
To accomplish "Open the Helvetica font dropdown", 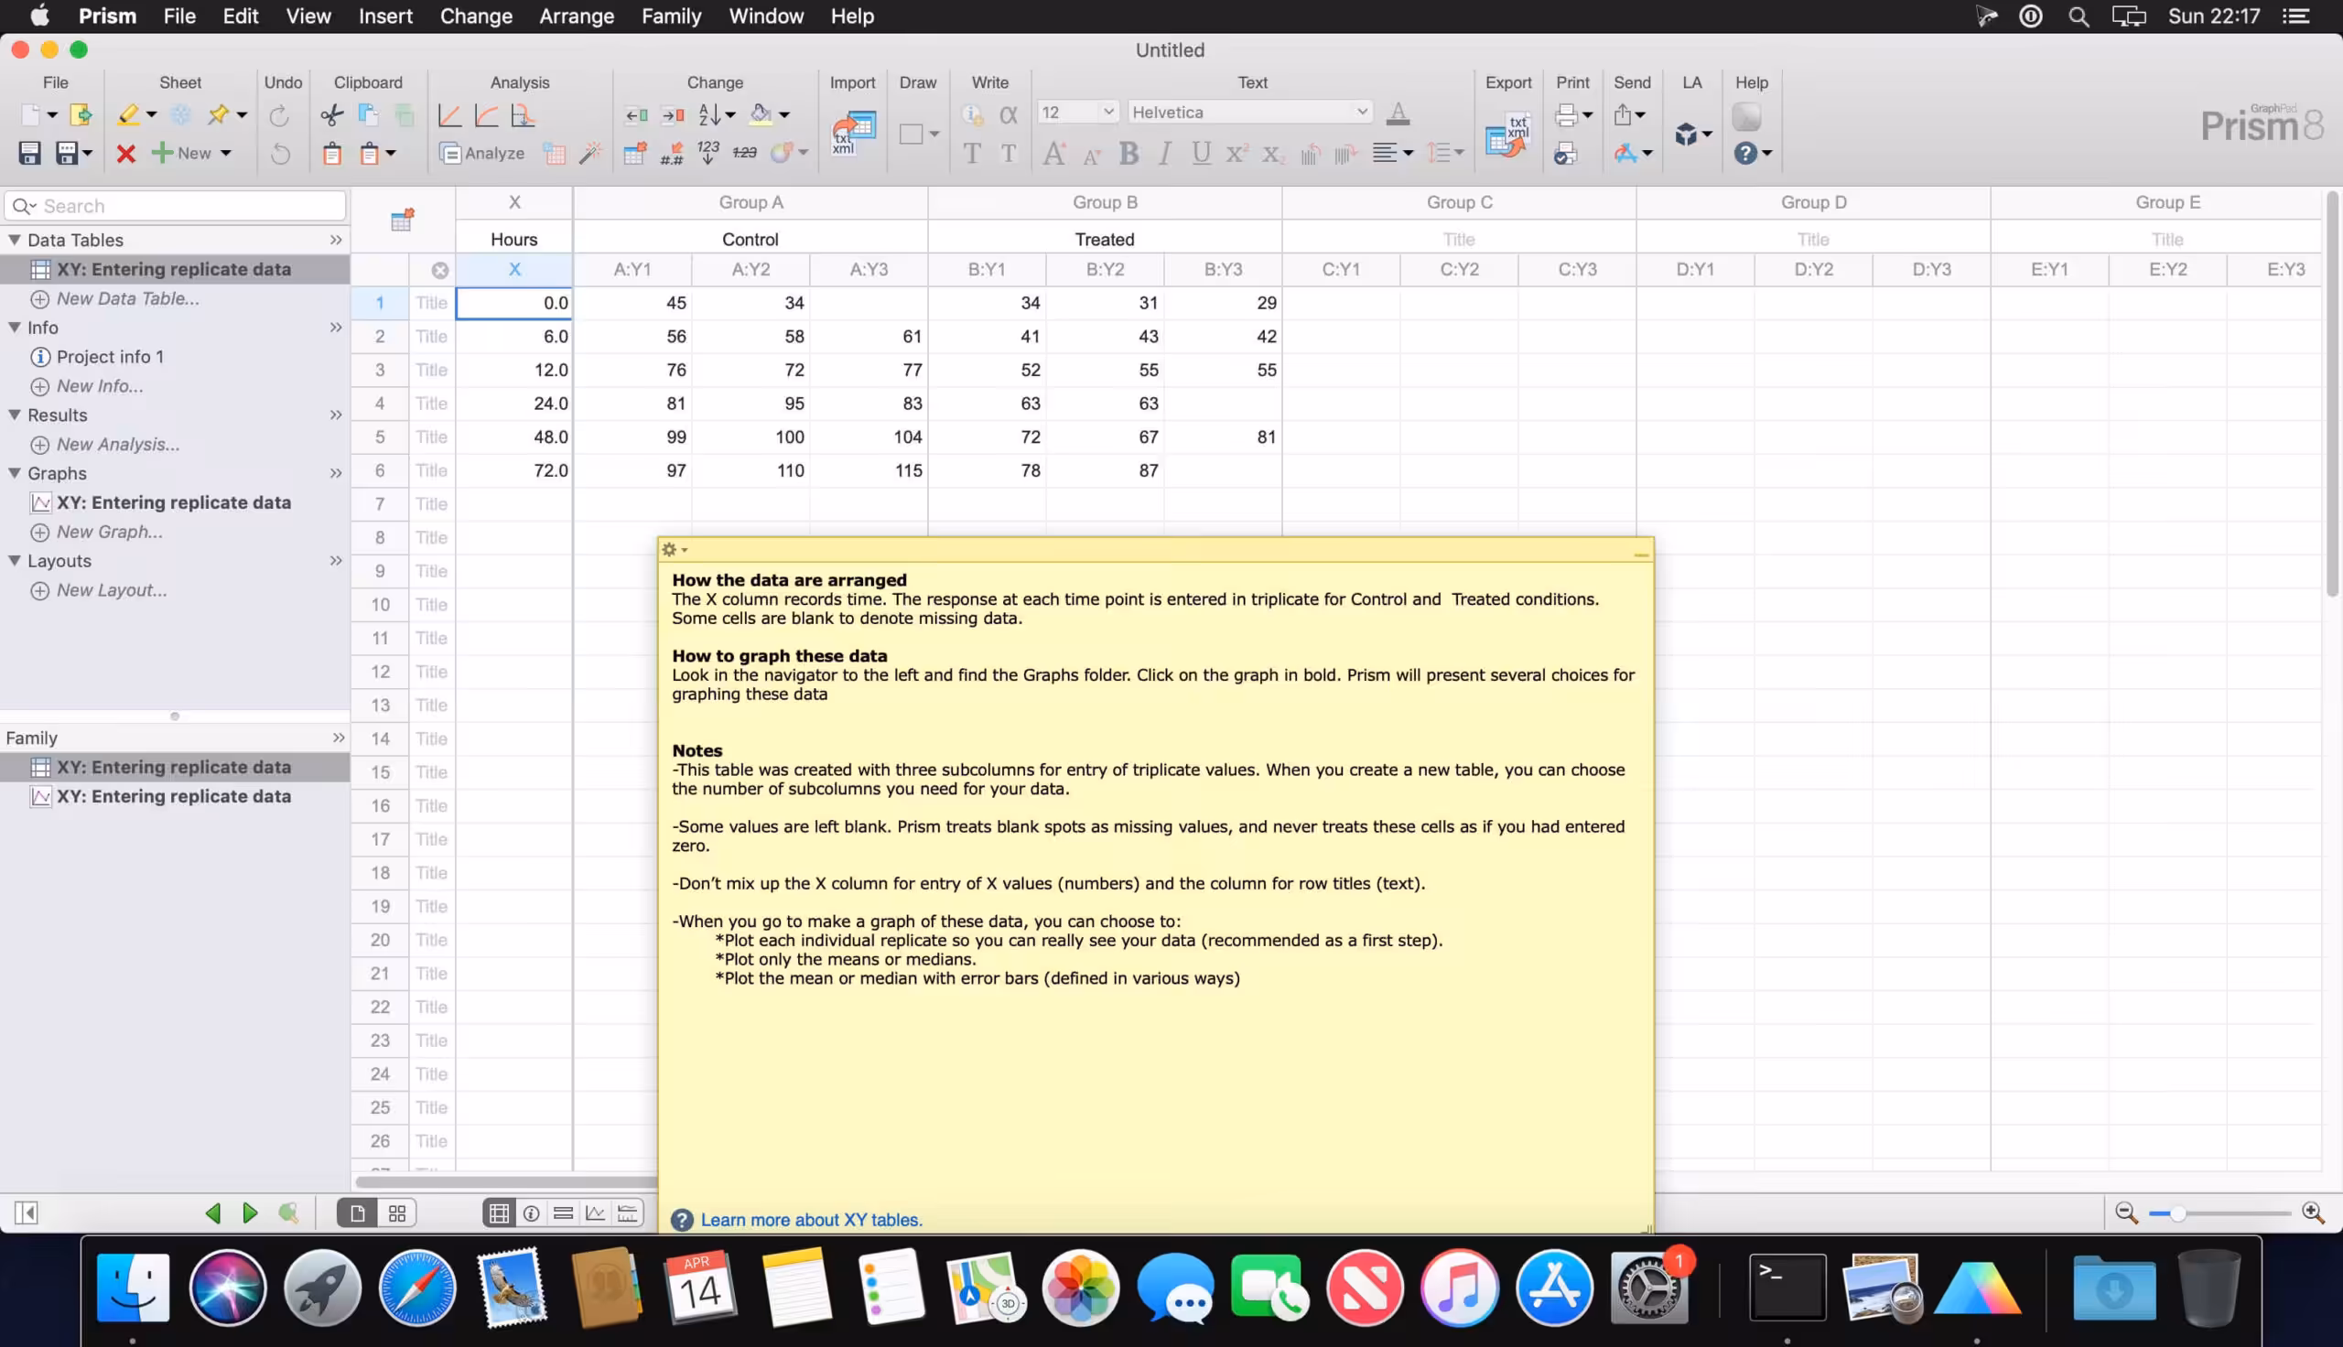I will [x=1360, y=112].
